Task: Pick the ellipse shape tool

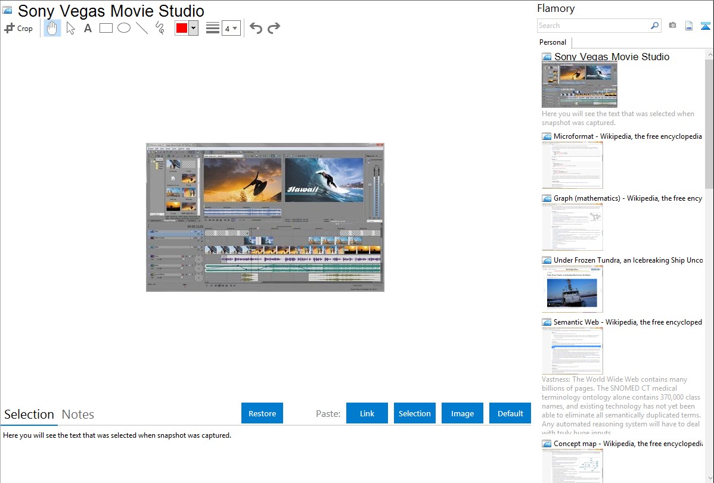Action: click(x=124, y=28)
